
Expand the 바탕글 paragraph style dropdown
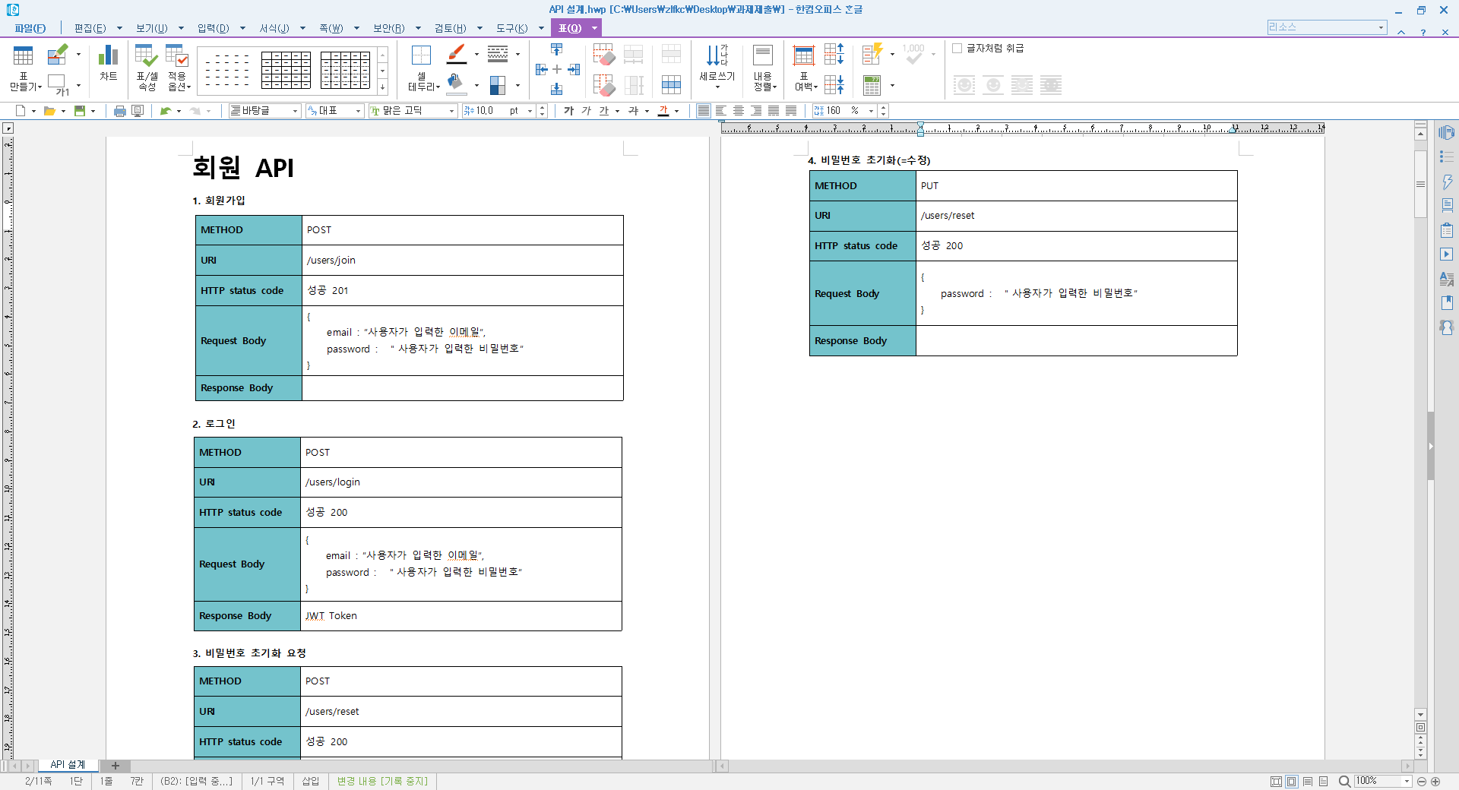pos(296,111)
